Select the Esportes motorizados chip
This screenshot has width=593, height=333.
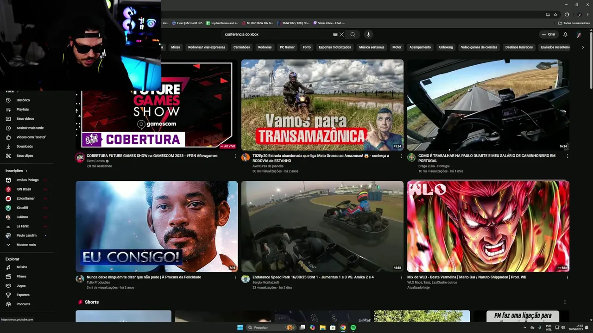(335, 47)
